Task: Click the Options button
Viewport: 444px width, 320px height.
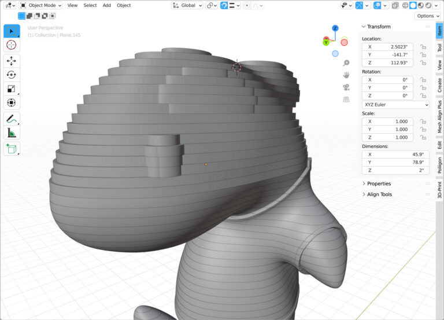Action: point(427,16)
